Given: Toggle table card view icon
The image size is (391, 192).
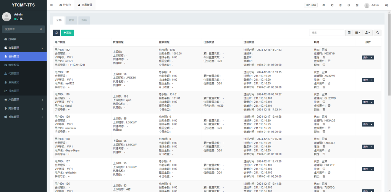Looking at the screenshot, I should coord(349,33).
